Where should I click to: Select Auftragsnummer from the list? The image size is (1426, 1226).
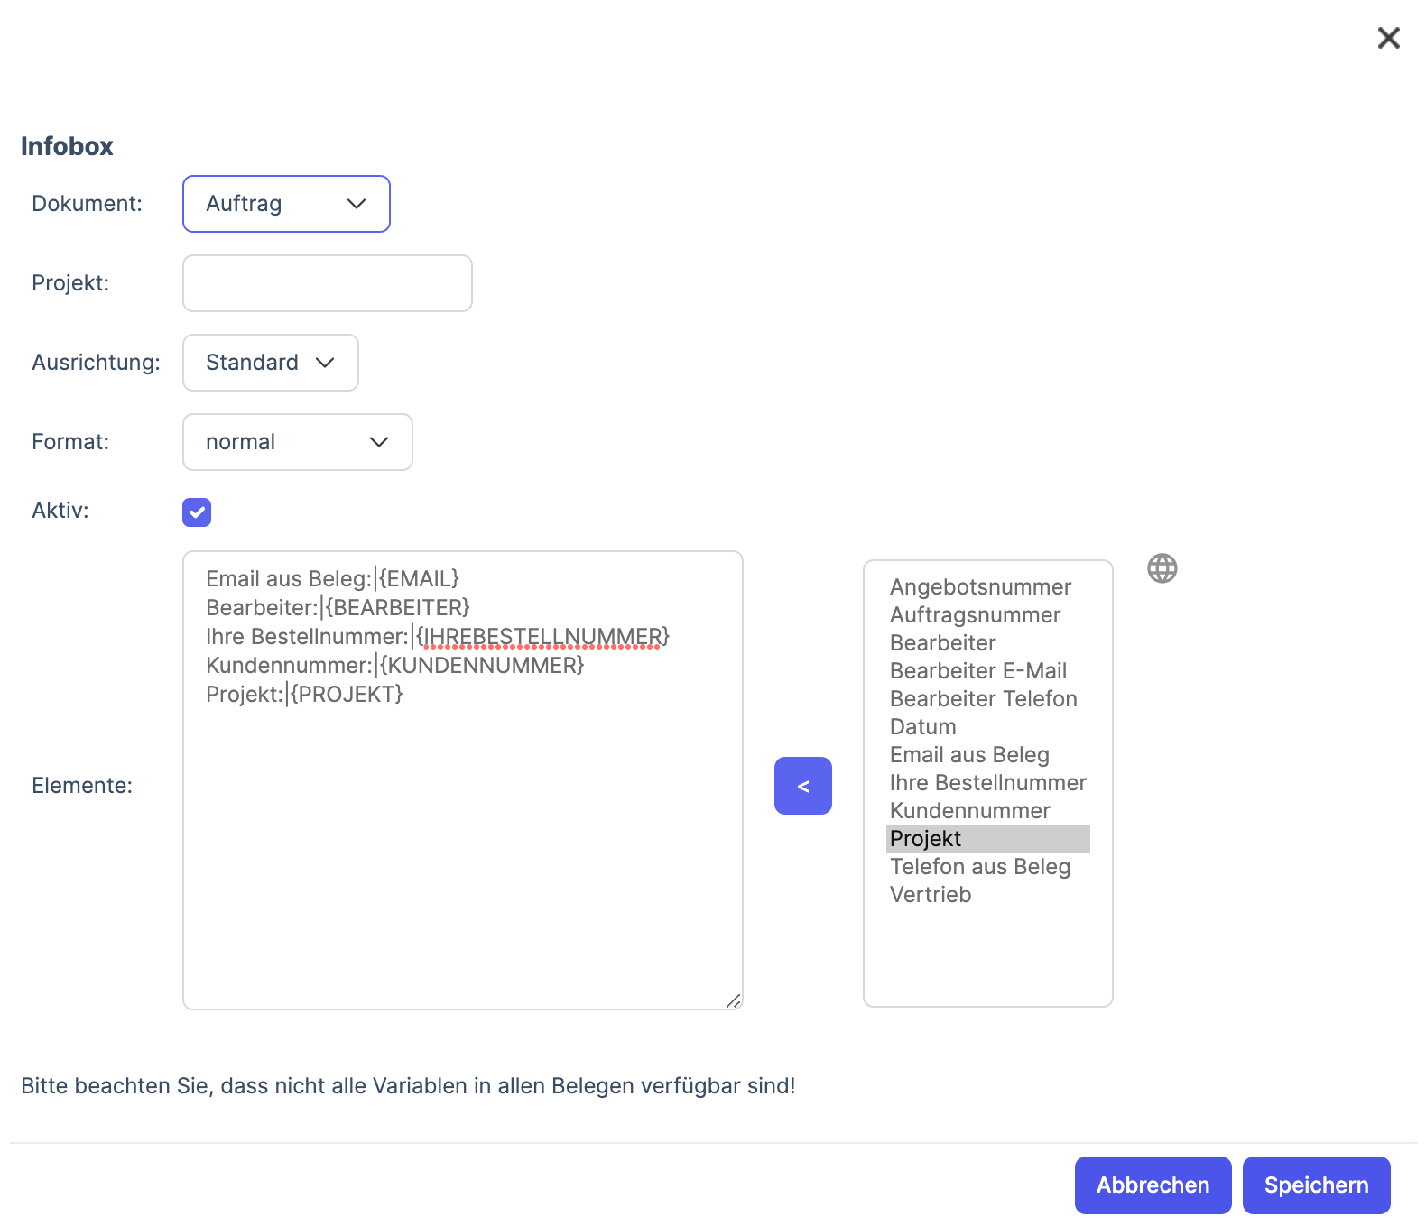[x=975, y=615]
